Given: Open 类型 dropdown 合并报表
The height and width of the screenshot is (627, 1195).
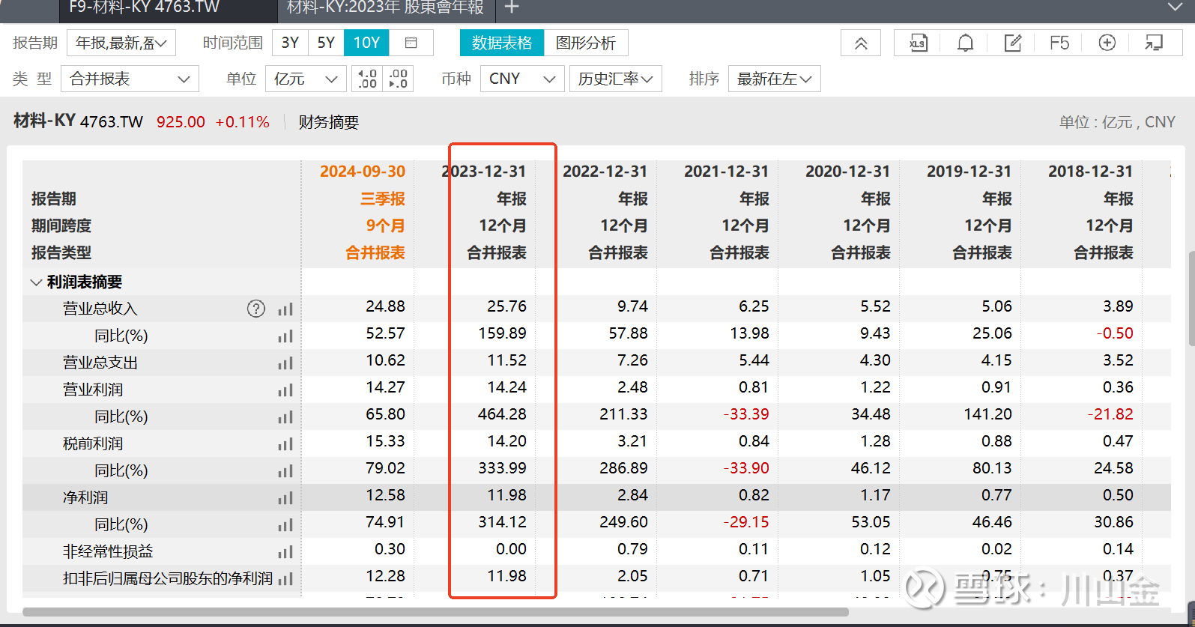Looking at the screenshot, I should 129,79.
